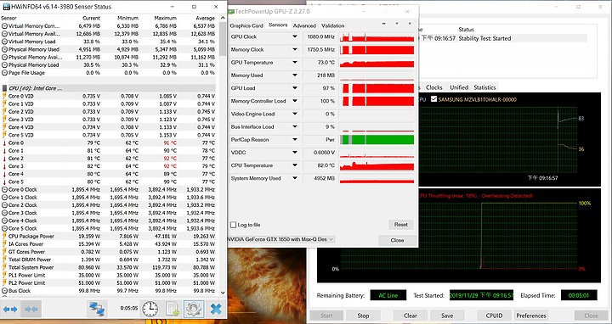Enable Log to file checkbox
The height and width of the screenshot is (324, 612).
pos(234,225)
